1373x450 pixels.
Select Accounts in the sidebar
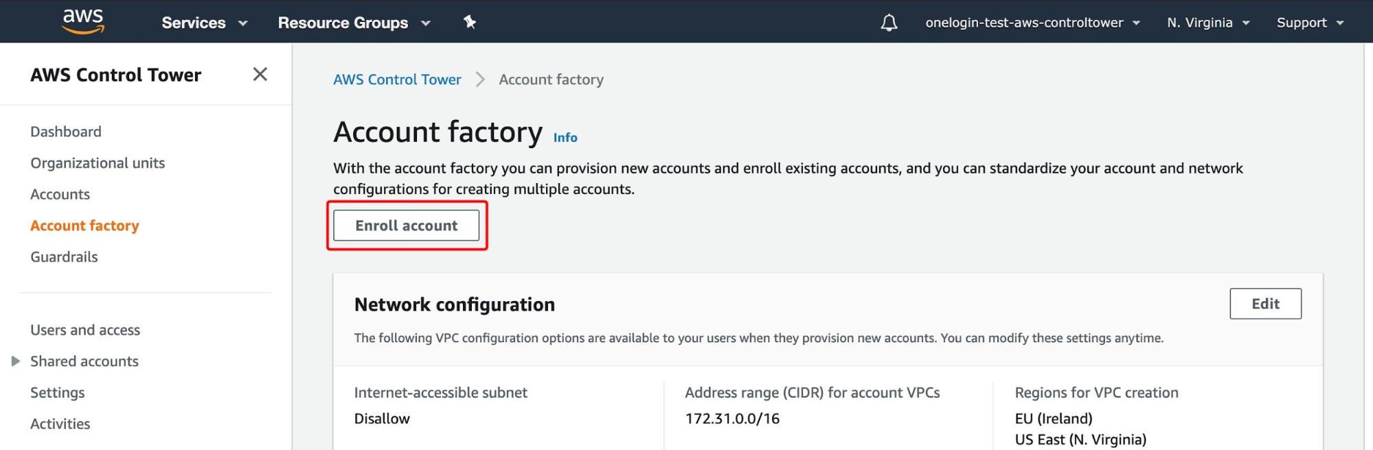point(60,193)
